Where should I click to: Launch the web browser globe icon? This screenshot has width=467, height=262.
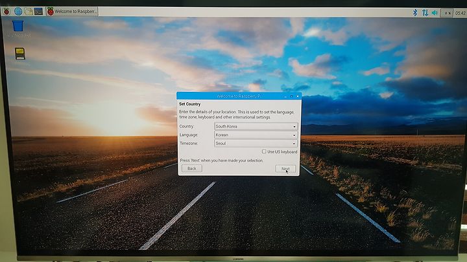[x=18, y=12]
